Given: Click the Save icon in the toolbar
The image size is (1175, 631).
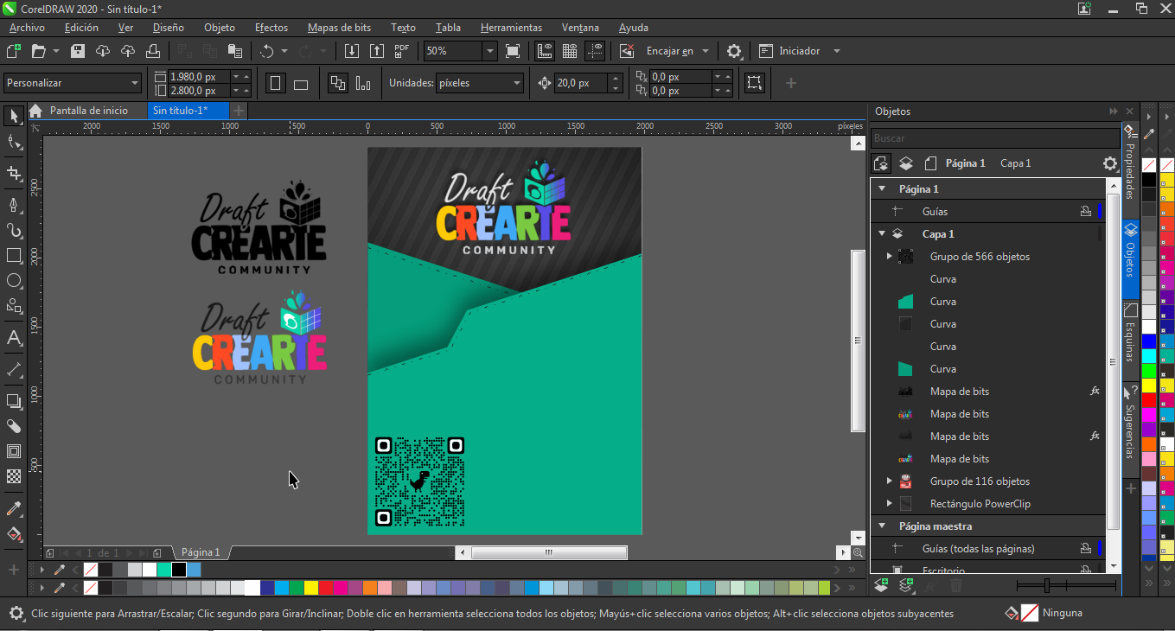Looking at the screenshot, I should pyautogui.click(x=78, y=51).
